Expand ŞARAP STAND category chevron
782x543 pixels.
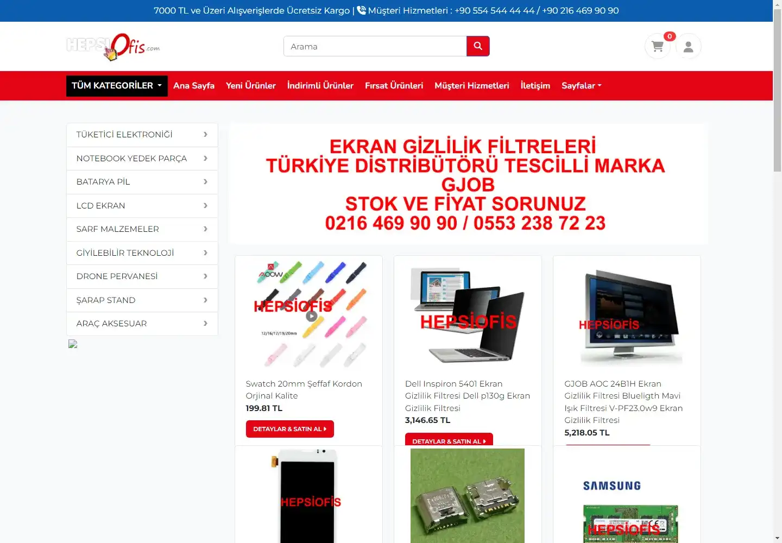[x=205, y=300]
